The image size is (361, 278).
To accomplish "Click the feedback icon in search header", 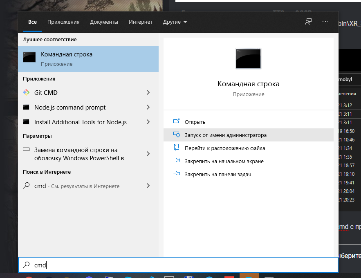I will click(x=308, y=22).
